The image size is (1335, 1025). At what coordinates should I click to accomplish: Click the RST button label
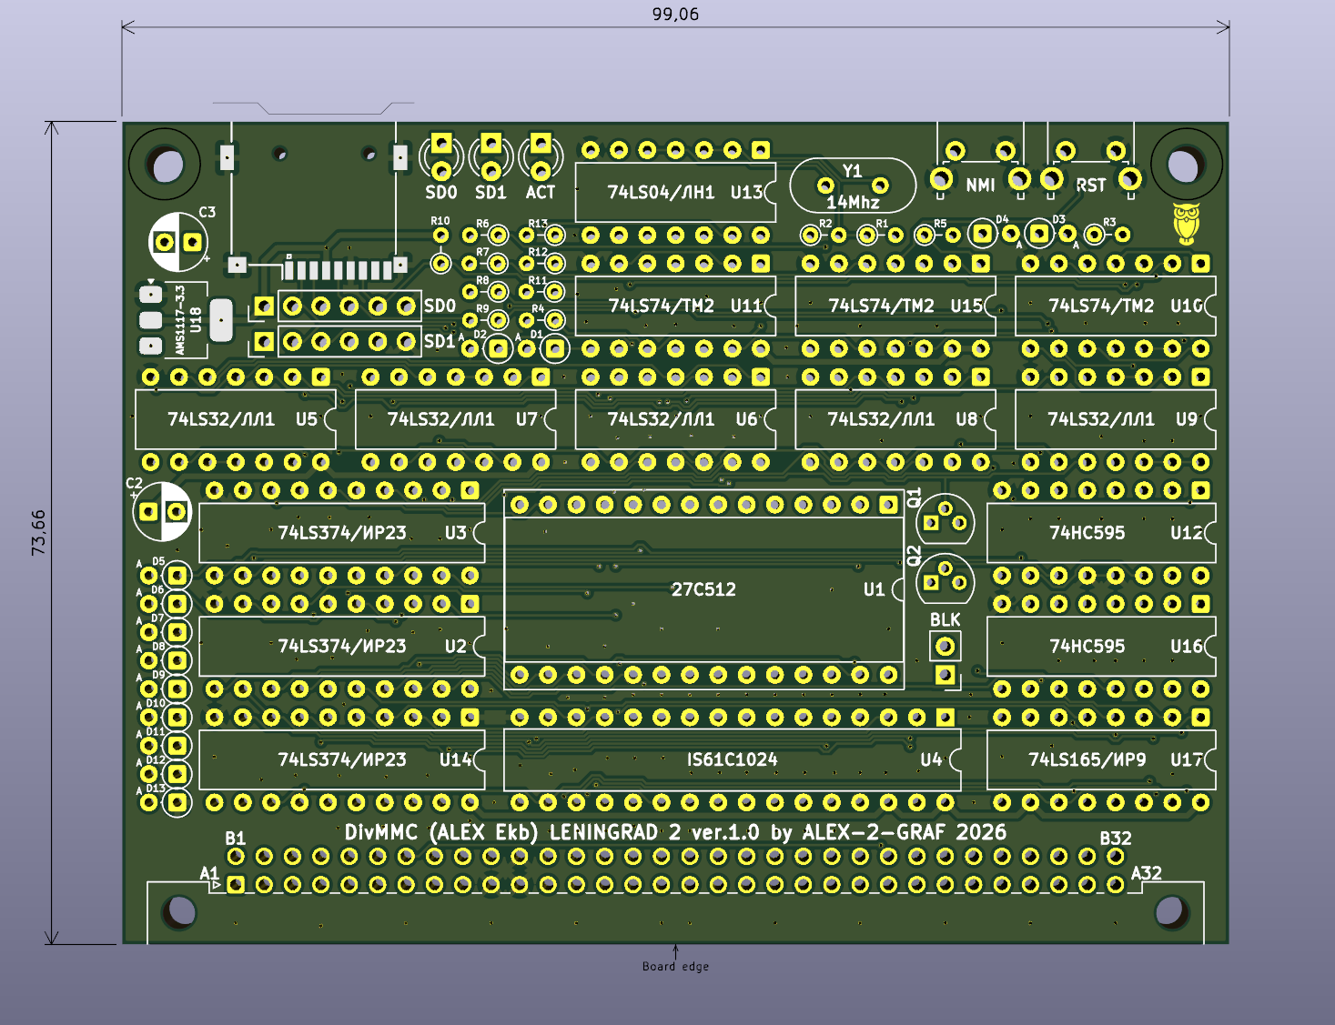tap(1090, 186)
